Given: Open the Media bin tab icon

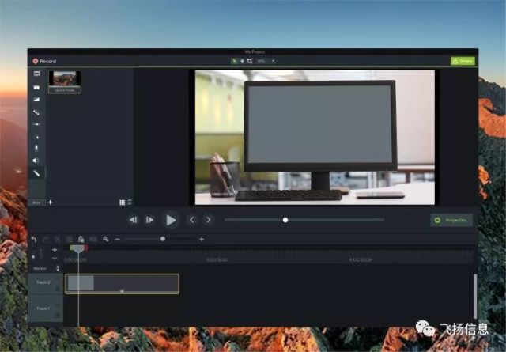Looking at the screenshot, I should [36, 74].
